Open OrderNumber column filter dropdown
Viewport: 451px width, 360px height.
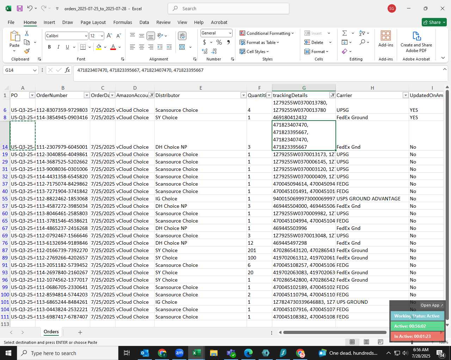tap(87, 95)
